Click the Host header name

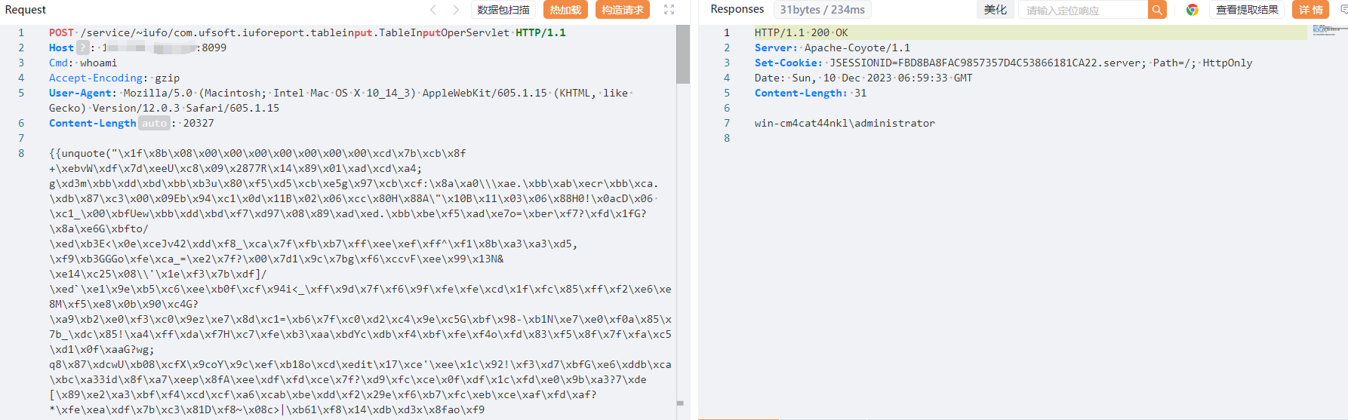(x=61, y=48)
